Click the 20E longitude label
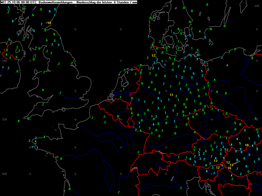Screen dimensions: 262x196 click(257, 6)
